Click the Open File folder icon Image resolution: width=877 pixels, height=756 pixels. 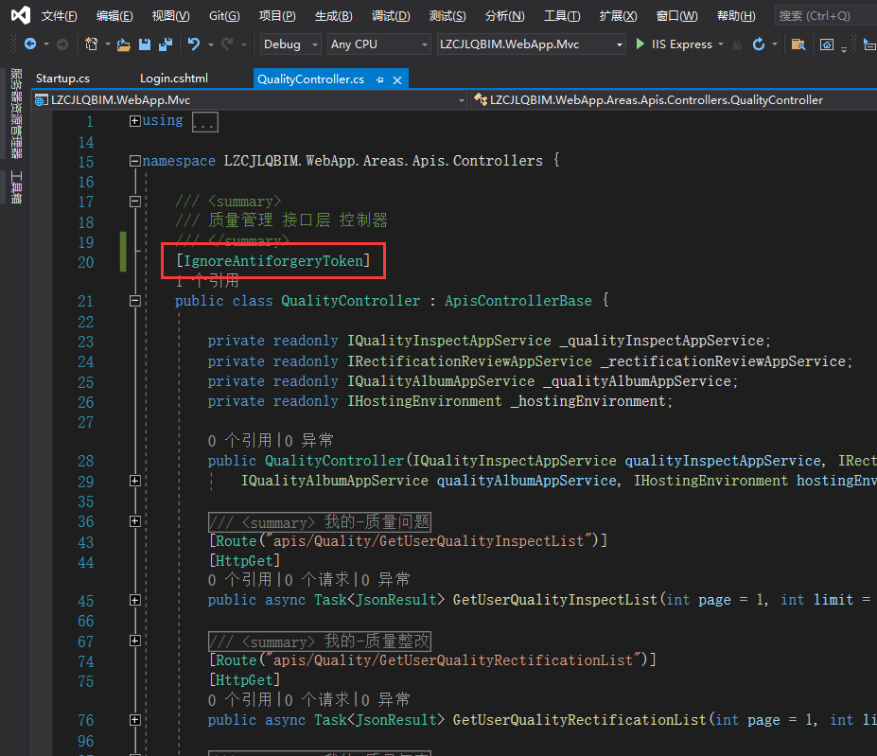pos(124,44)
